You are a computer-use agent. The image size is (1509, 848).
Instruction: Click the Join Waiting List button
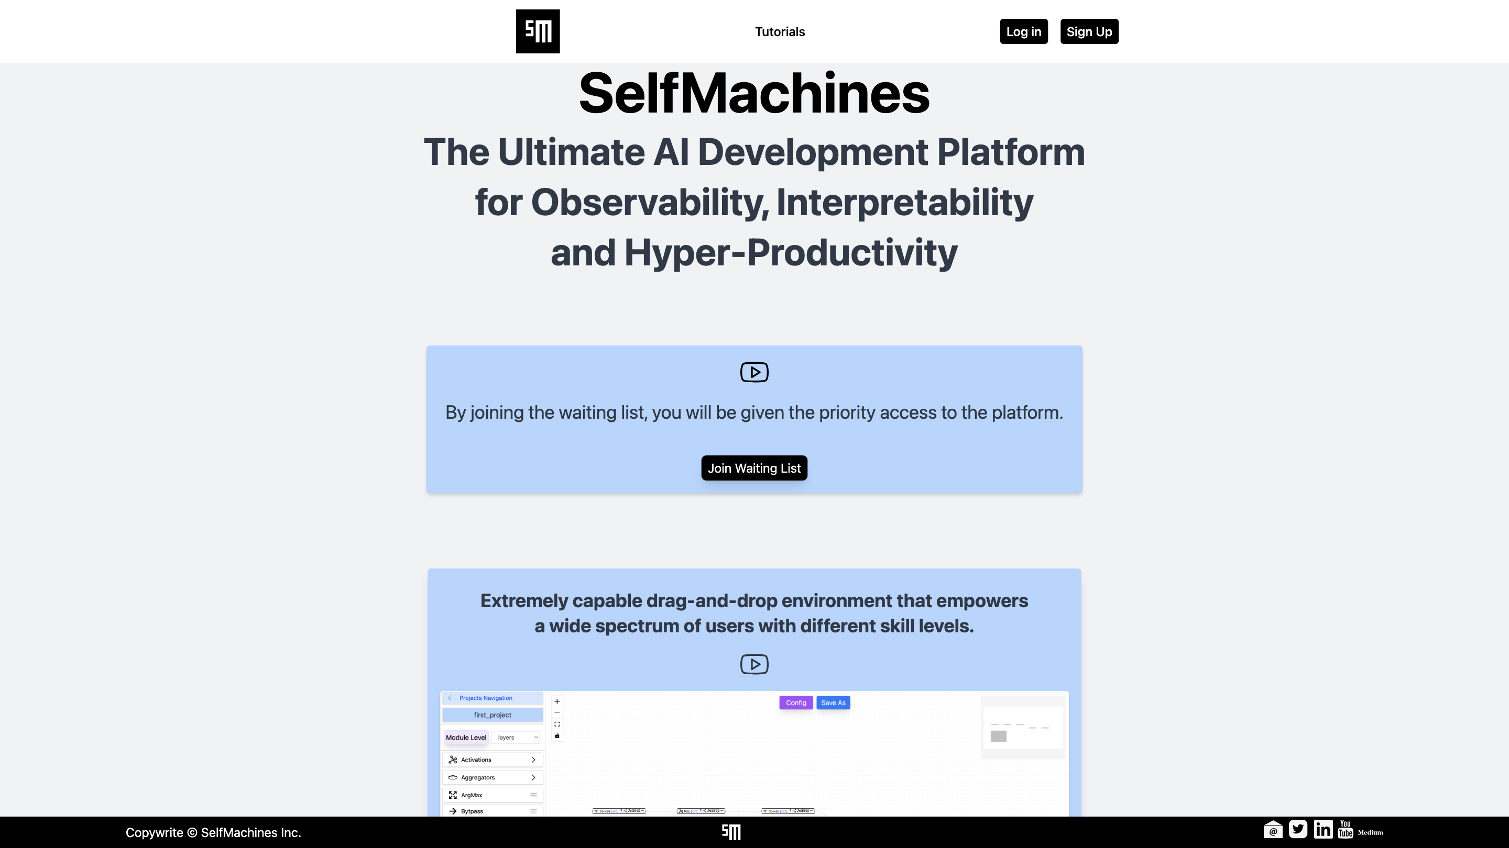click(x=754, y=467)
